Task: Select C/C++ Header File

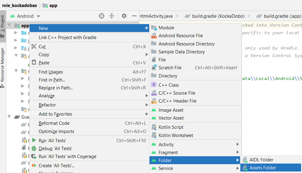Action: (x=195, y=101)
